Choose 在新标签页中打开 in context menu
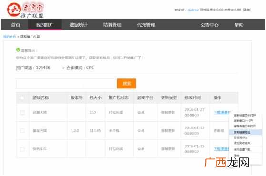Screen dimensions: 266x176 tap(245, 116)
